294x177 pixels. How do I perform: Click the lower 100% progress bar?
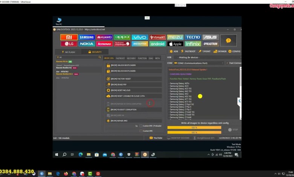pyautogui.click(x=194, y=133)
